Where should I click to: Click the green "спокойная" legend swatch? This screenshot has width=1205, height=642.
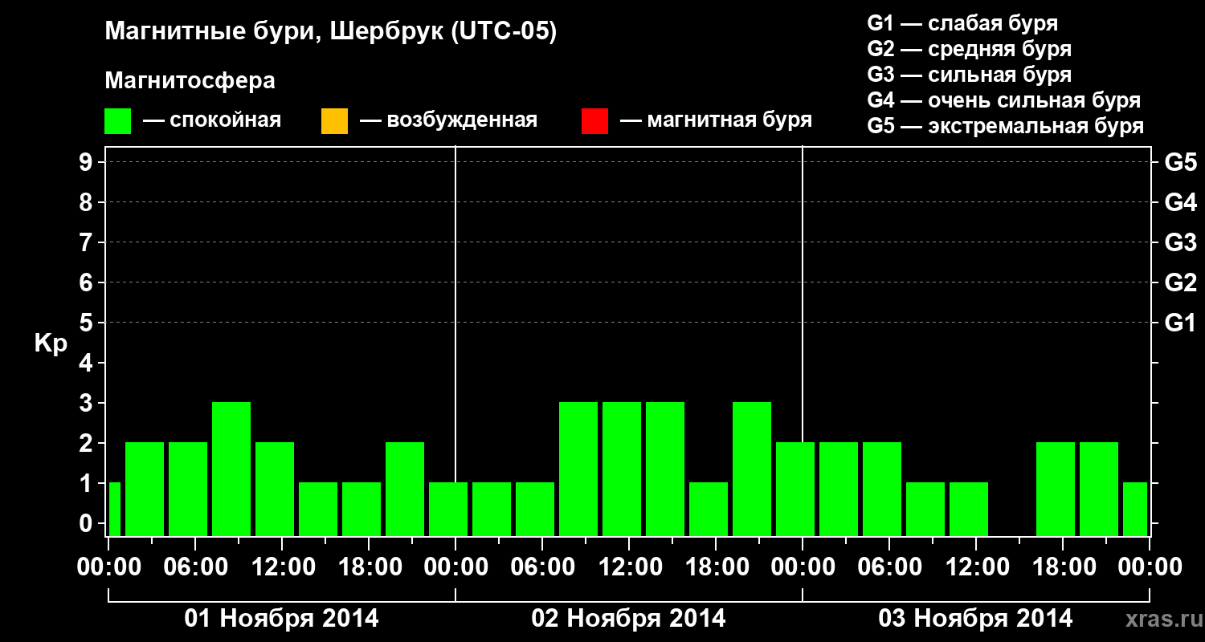coord(118,121)
